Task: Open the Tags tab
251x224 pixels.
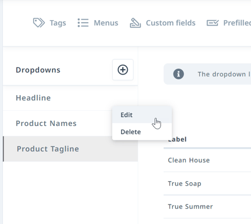Action: pos(50,23)
